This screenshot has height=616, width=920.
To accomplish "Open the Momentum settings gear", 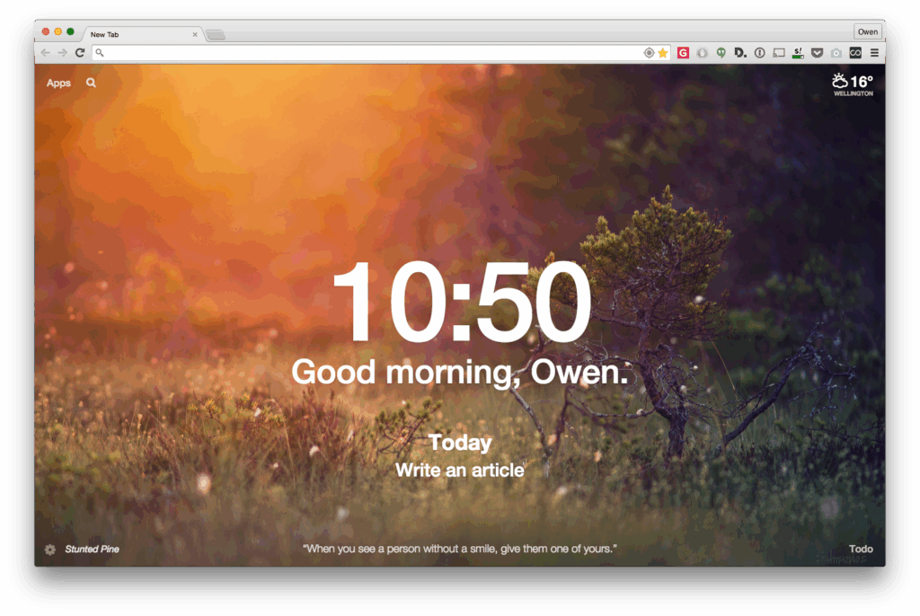I will [x=50, y=550].
